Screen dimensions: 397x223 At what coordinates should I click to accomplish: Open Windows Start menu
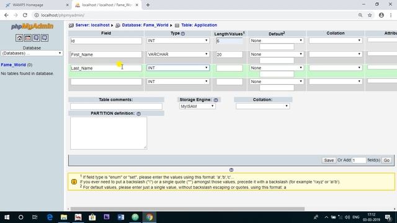tap(7, 217)
